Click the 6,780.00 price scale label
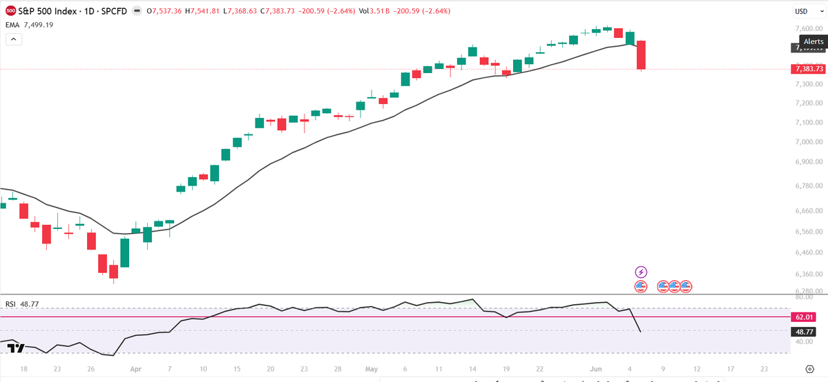This screenshot has width=828, height=382. tap(808, 185)
